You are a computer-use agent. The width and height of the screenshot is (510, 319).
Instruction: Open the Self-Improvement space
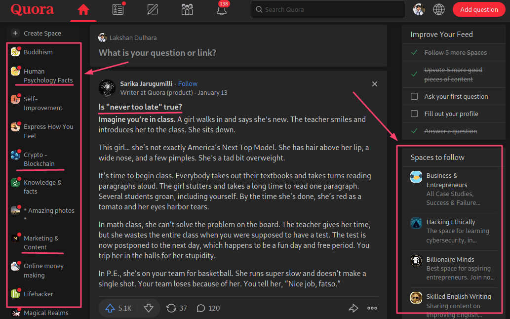click(x=42, y=103)
